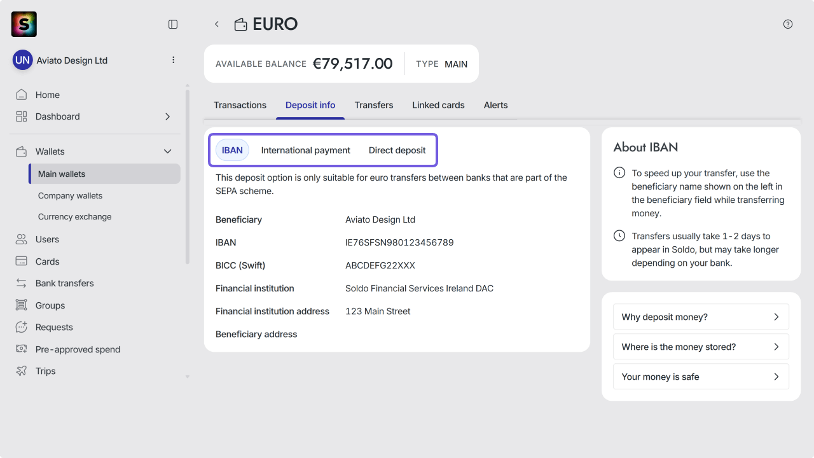Go back using the left arrow
The width and height of the screenshot is (814, 458).
pos(217,24)
